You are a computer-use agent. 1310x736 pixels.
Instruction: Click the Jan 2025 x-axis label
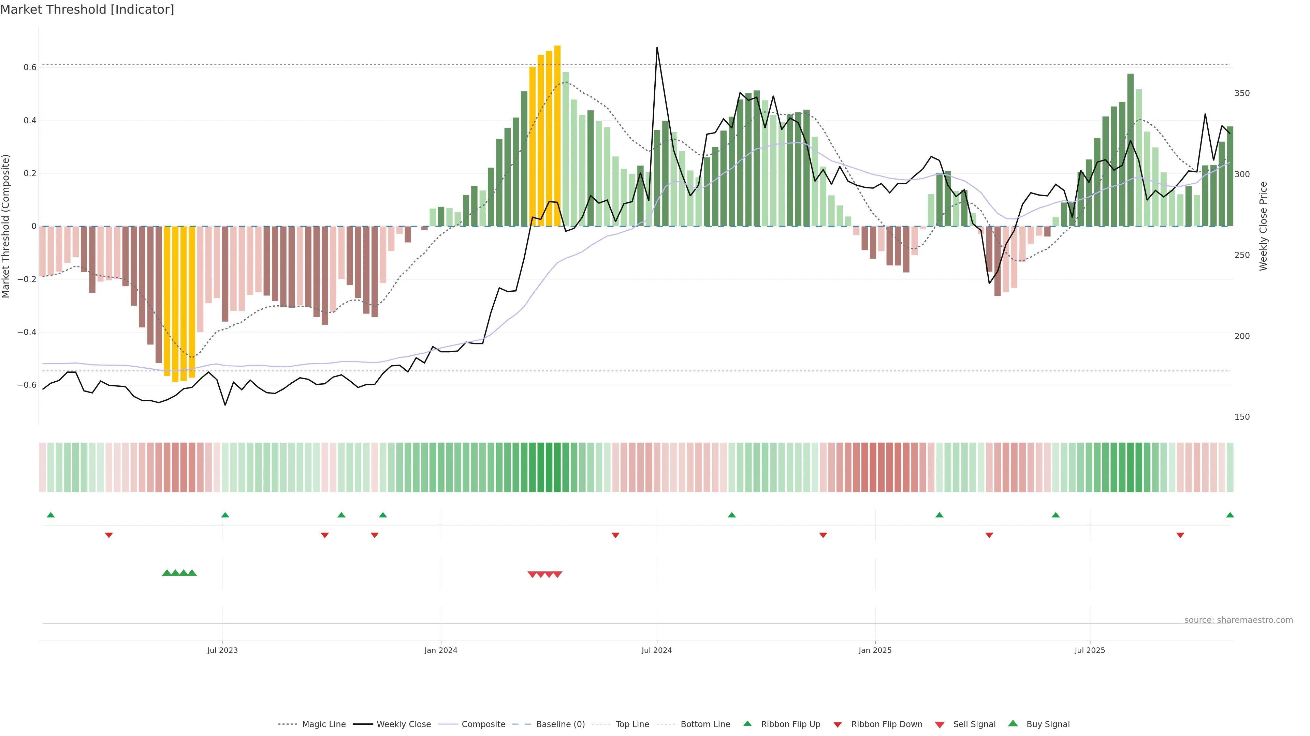point(875,650)
